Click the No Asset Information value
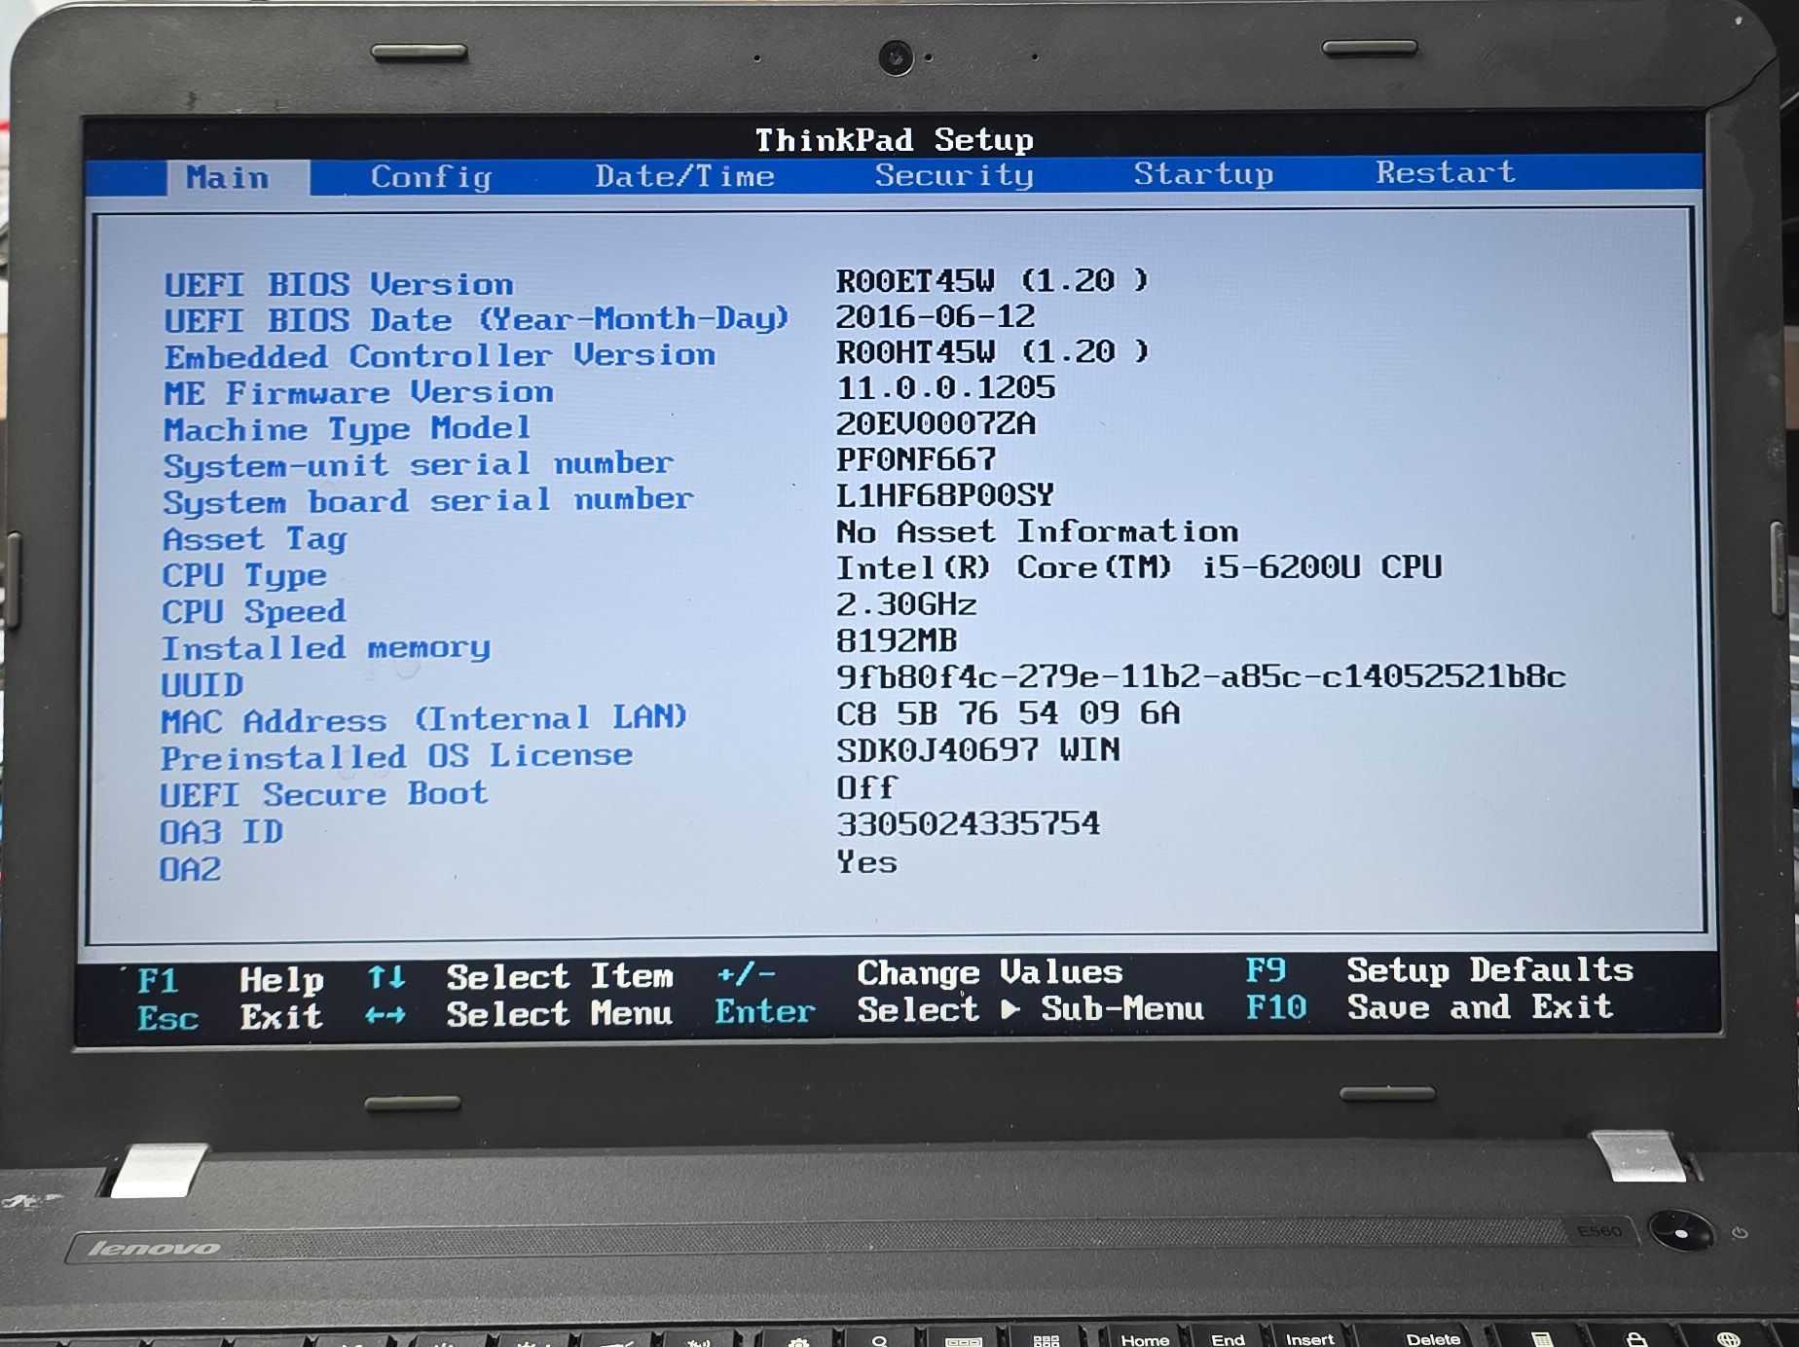Viewport: 1799px width, 1347px height. pyautogui.click(x=1038, y=531)
